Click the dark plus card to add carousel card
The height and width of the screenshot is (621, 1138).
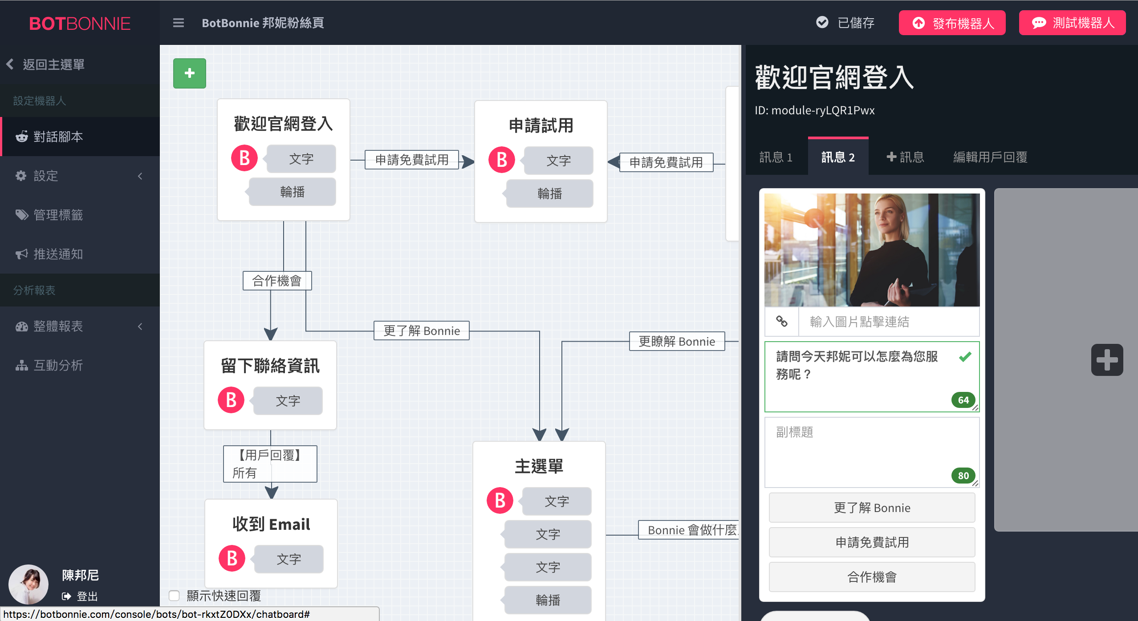1107,360
